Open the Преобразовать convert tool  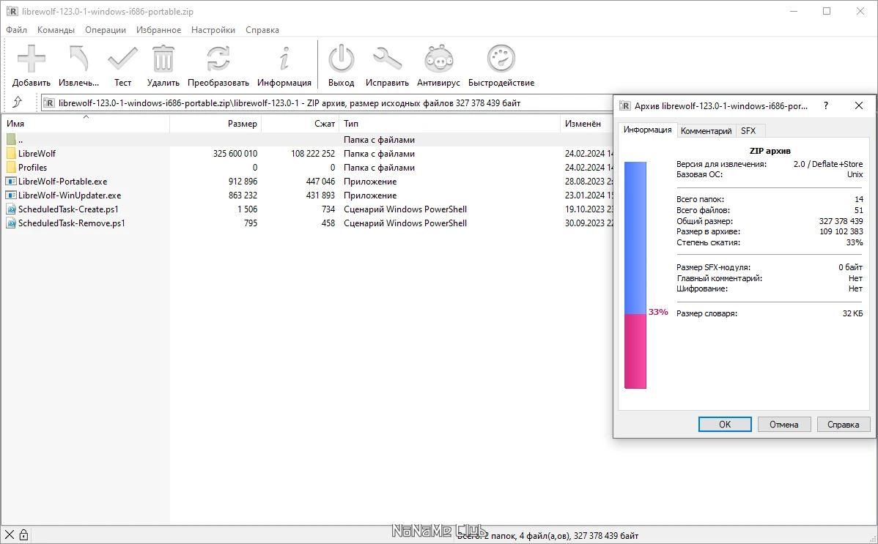[x=218, y=60]
